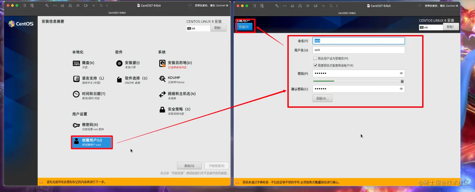Open 键盘(K) keyboard settings
The image size is (475, 192).
click(83, 64)
